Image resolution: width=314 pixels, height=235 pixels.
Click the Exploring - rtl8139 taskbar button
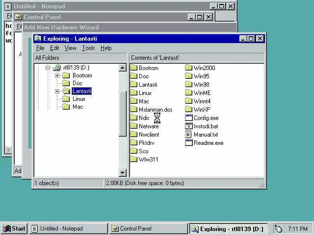228,229
